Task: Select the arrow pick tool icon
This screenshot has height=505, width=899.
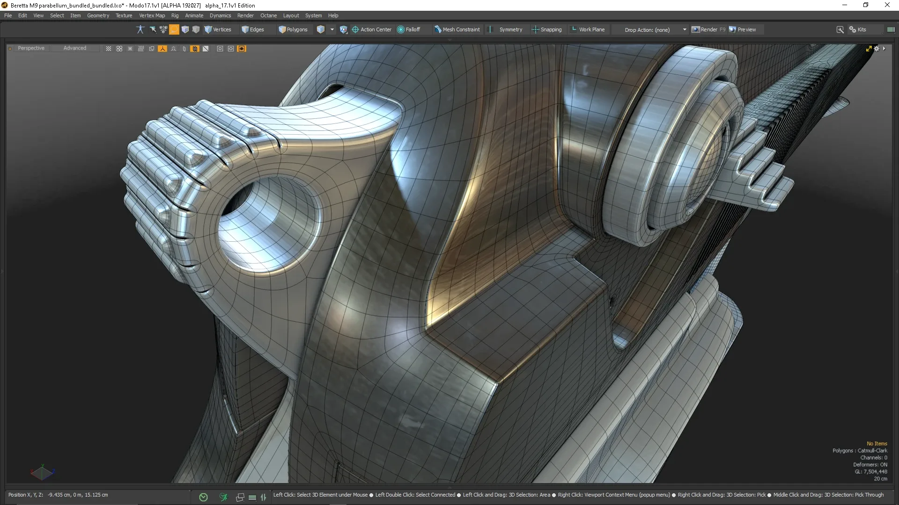Action: pyautogui.click(x=153, y=29)
